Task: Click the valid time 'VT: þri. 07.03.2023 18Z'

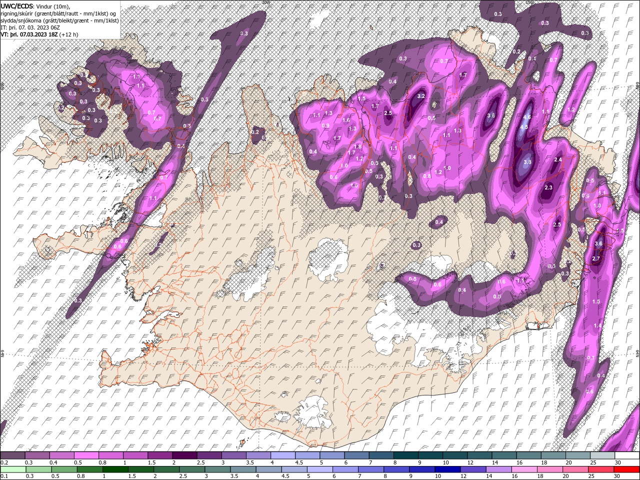Action: click(29, 34)
